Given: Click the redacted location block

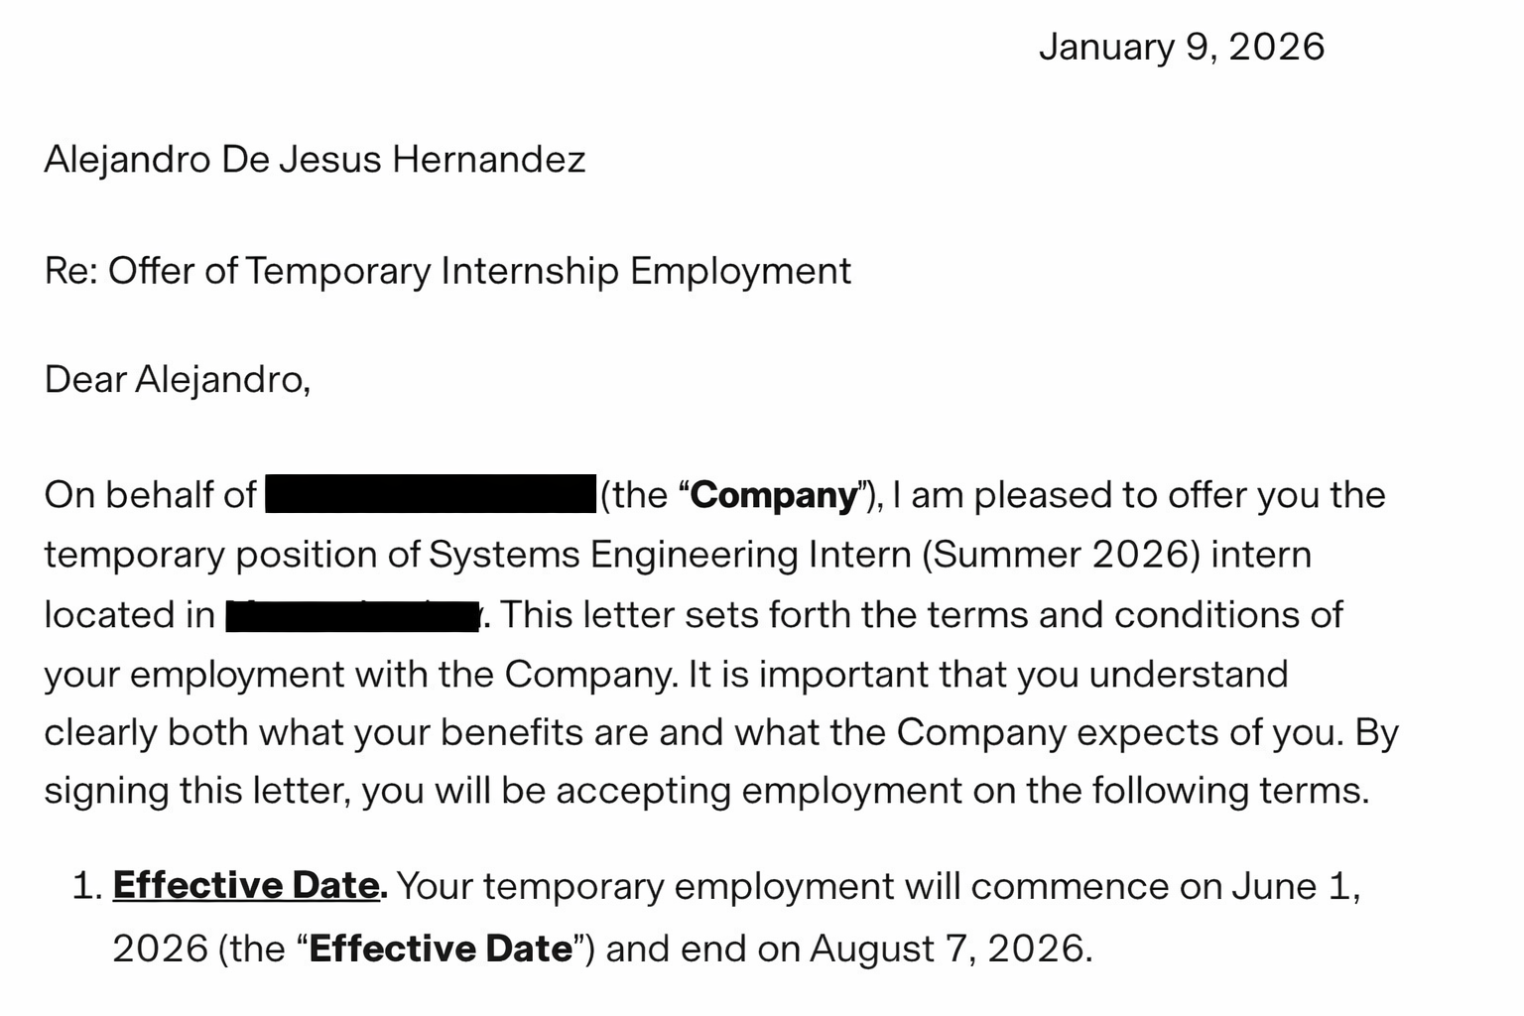Looking at the screenshot, I should pos(352,615).
